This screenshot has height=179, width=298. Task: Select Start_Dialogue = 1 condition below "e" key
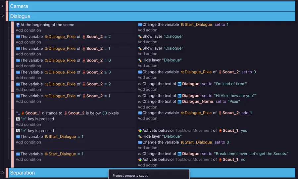tap(50, 137)
